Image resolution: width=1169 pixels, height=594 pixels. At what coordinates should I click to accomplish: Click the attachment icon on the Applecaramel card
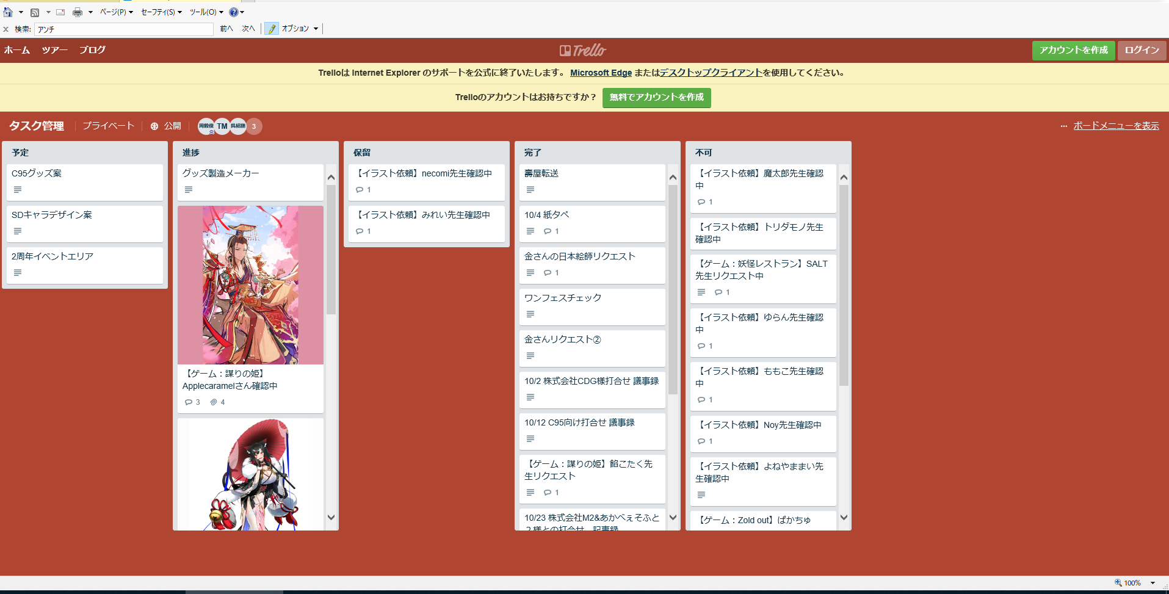pos(214,402)
